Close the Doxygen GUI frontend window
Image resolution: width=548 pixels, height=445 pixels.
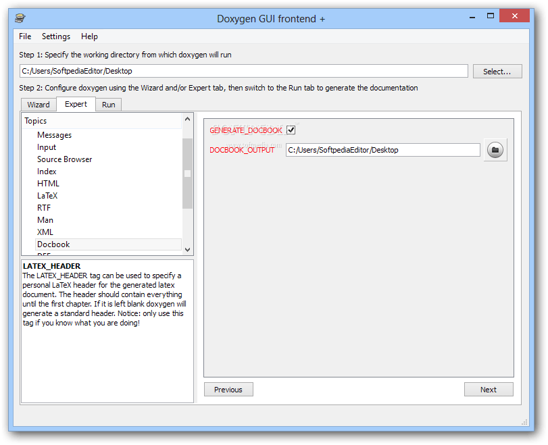point(514,16)
